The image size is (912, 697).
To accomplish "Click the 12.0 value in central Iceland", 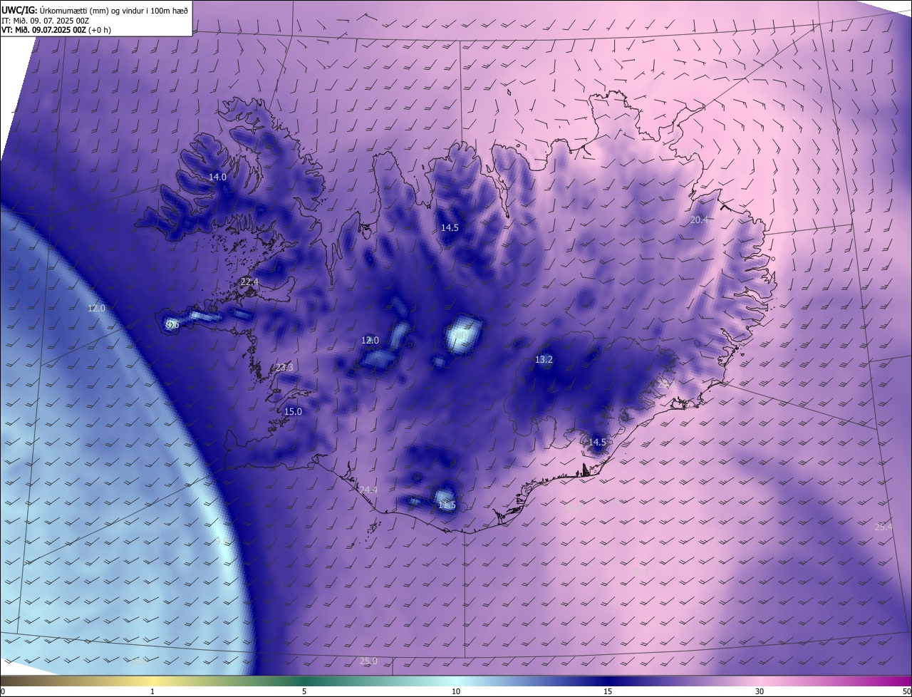I will tap(370, 341).
